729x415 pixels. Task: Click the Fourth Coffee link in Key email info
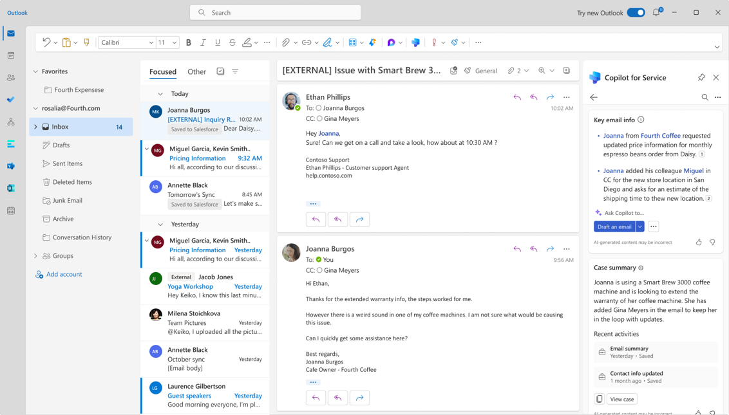[661, 136]
